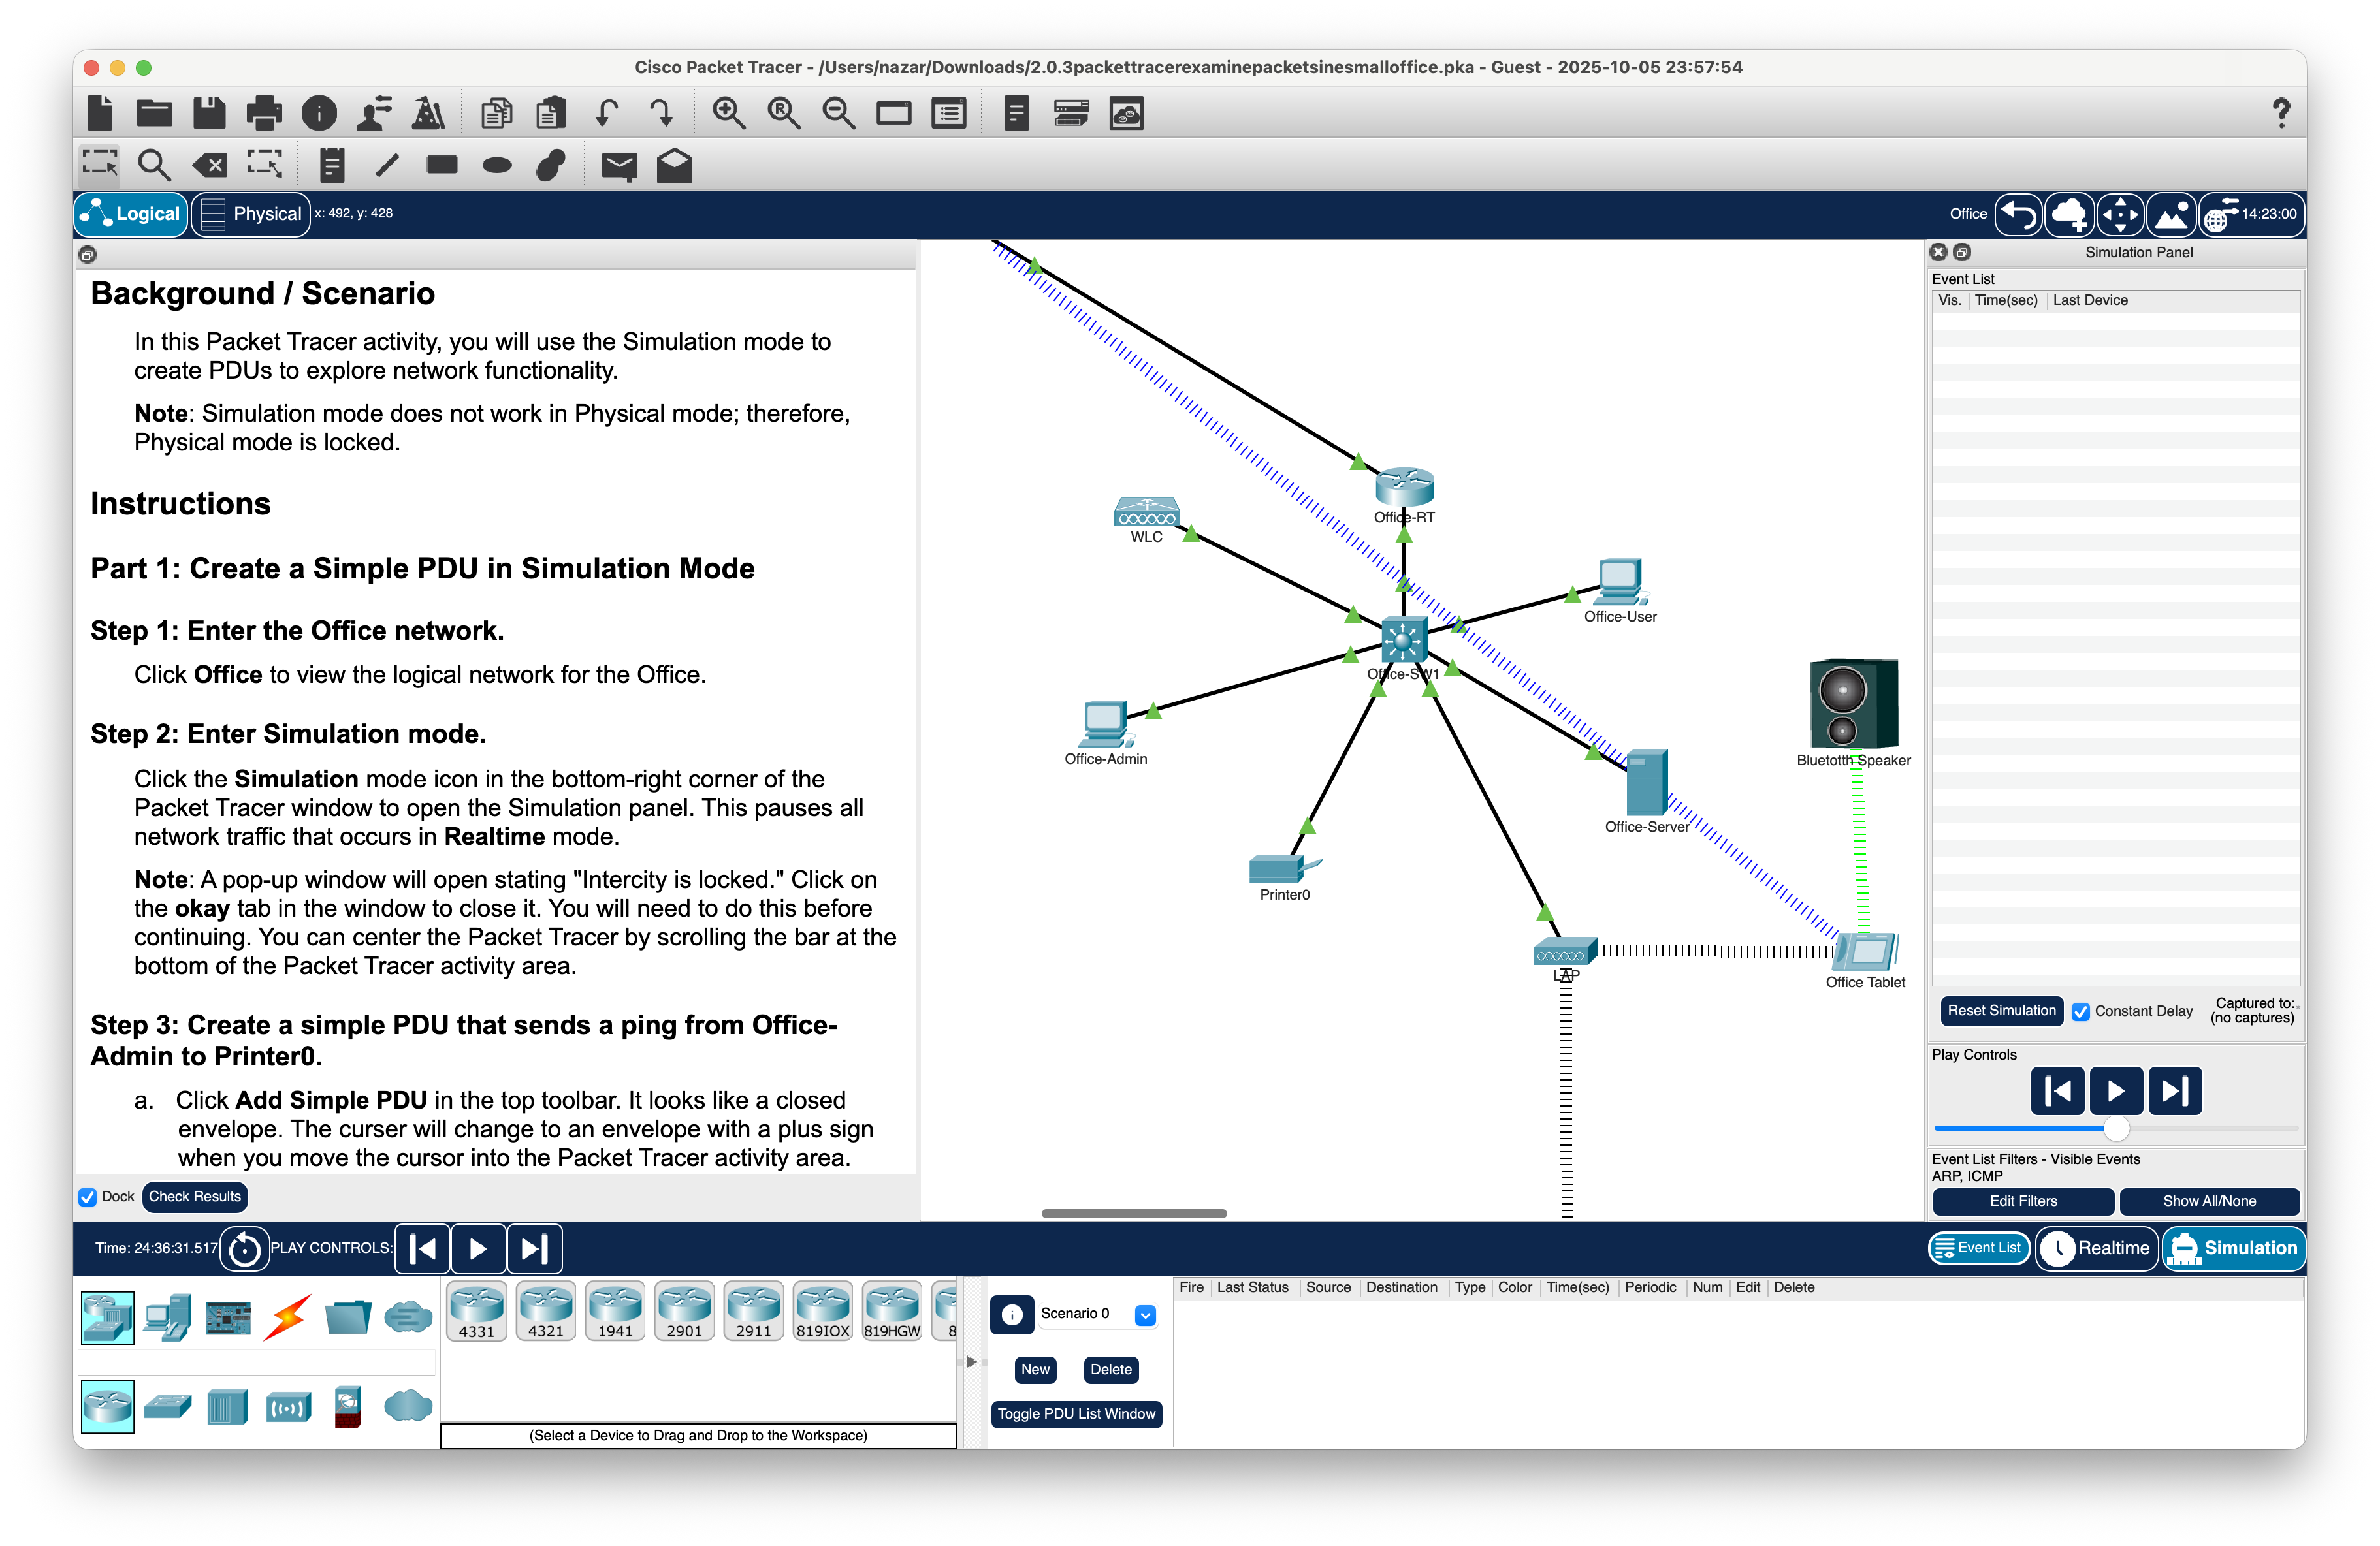Zoom out of the workspace
Viewport: 2380px width, 1546px height.
[838, 113]
